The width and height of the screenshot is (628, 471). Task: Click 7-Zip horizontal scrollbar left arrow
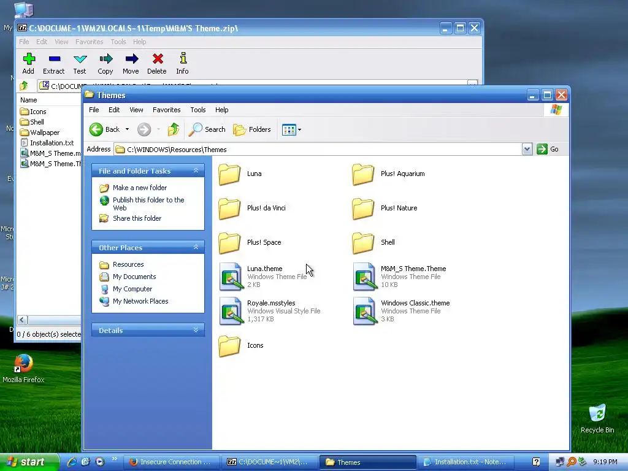(x=23, y=320)
